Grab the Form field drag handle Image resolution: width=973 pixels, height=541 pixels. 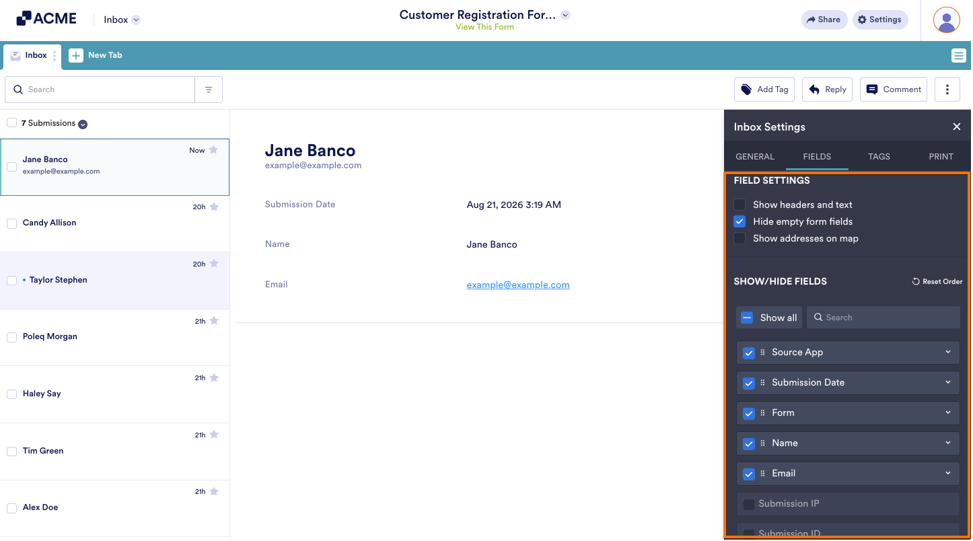tap(762, 412)
